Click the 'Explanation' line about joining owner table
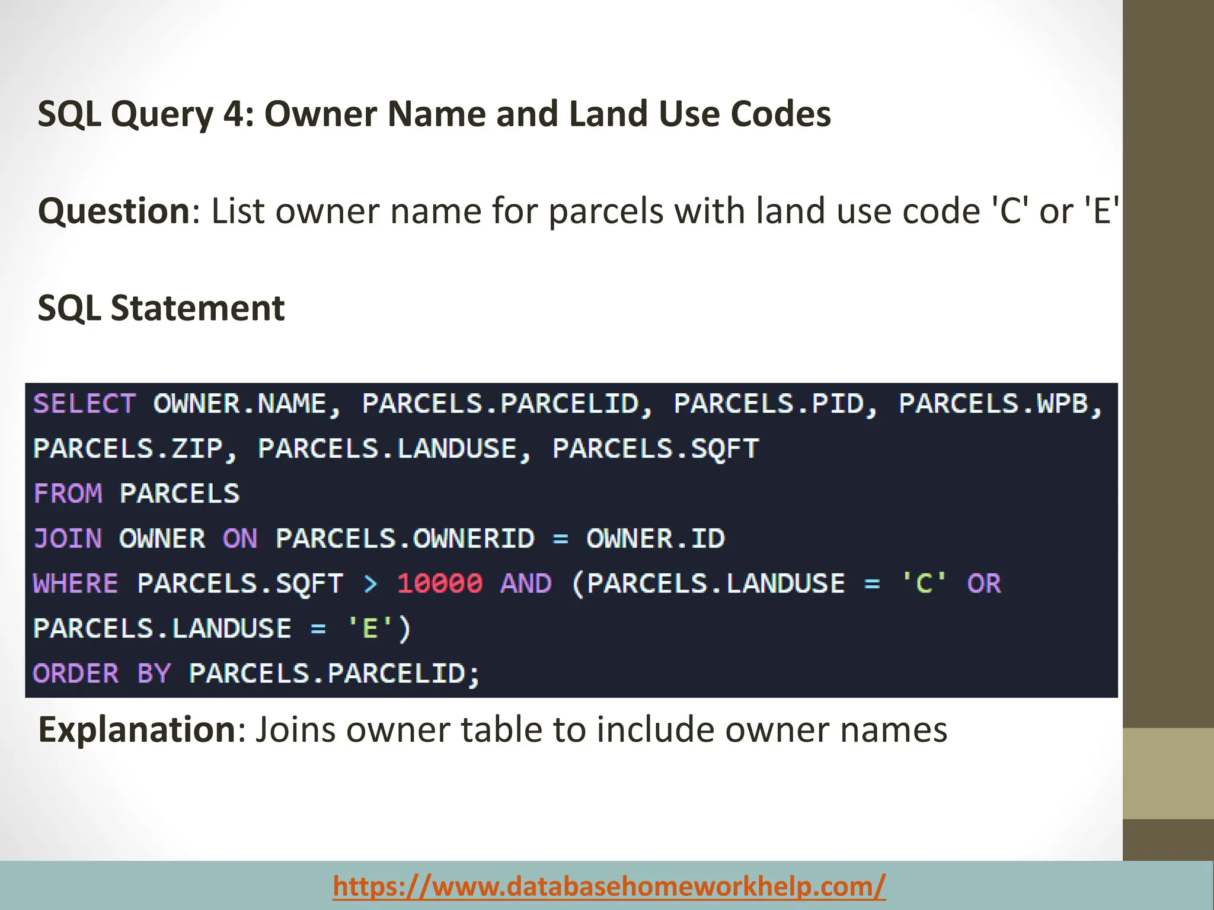The height and width of the screenshot is (910, 1214). pos(493,730)
